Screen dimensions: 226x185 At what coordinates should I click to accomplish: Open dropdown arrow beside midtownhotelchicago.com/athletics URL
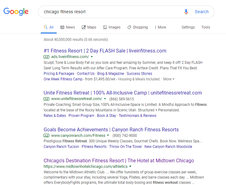(x=130, y=166)
